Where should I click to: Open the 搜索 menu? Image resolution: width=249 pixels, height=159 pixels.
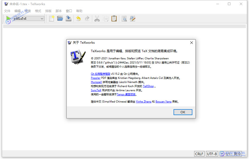pos(28,11)
